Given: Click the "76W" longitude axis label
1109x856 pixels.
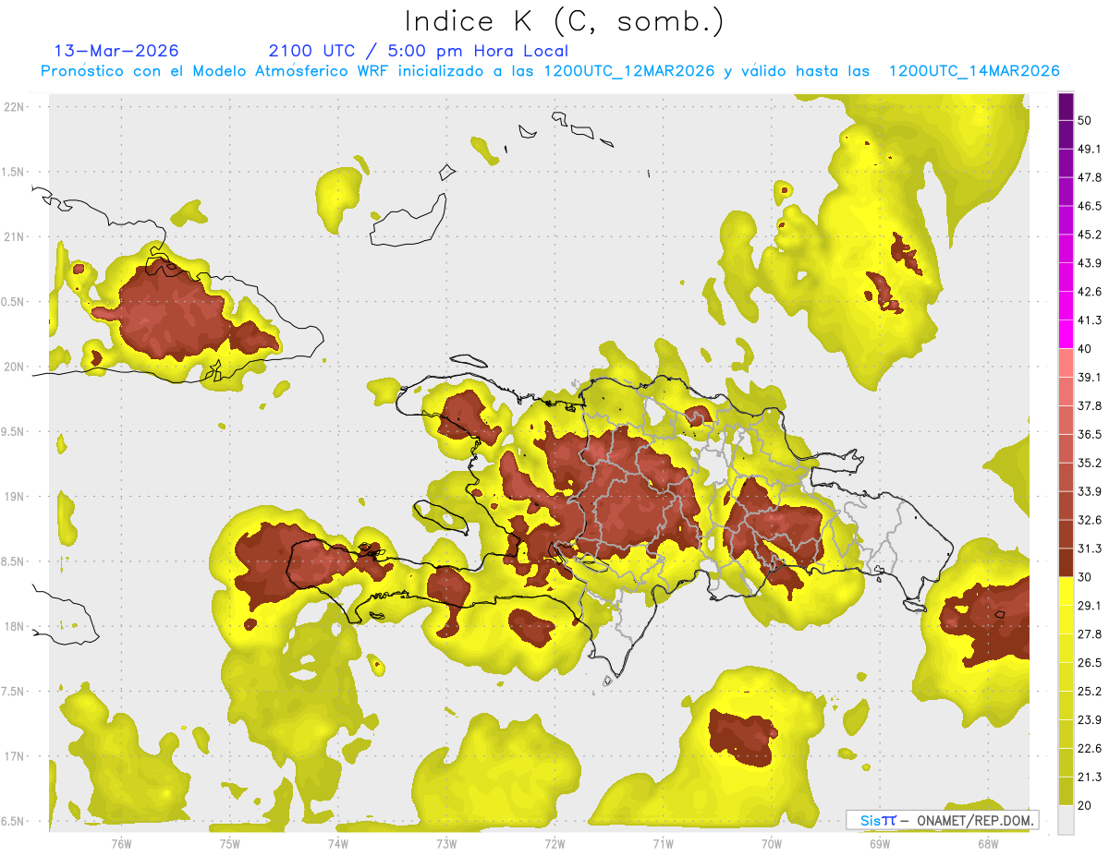Looking at the screenshot, I should coord(121,844).
